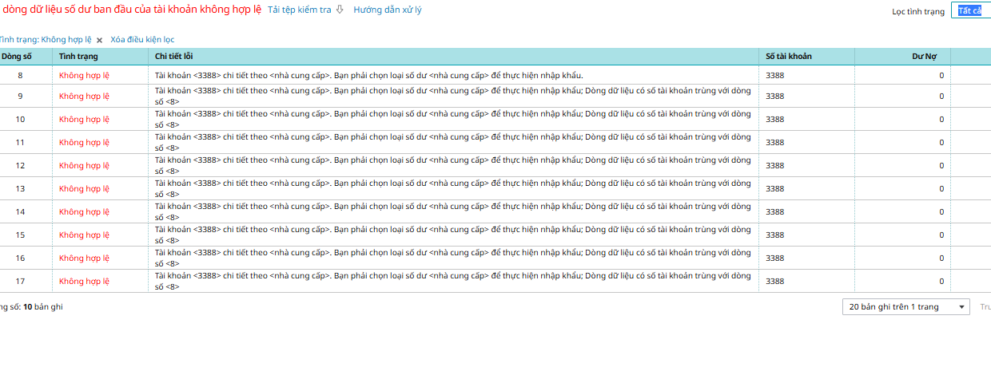This screenshot has height=367, width=991.
Task: Open the Hướng dẫn xử lý link
Action: (387, 10)
